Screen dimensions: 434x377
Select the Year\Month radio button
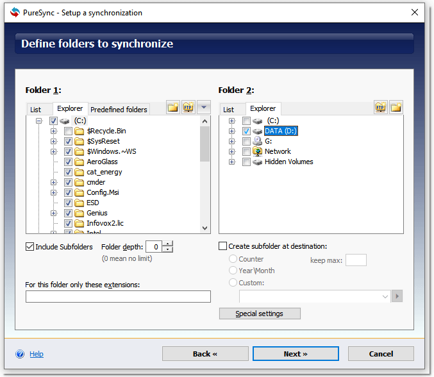click(x=233, y=270)
